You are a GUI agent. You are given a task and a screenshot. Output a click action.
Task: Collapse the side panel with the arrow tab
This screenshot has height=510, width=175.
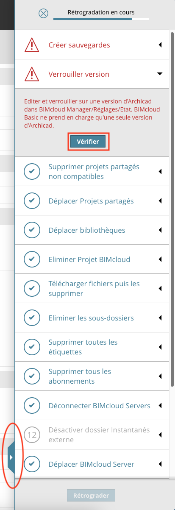[x=11, y=457]
